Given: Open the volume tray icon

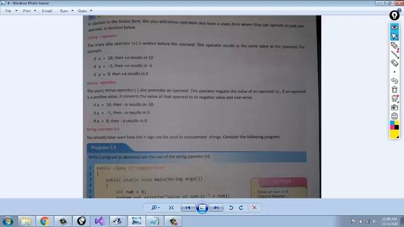Looking at the screenshot, I should point(374,221).
